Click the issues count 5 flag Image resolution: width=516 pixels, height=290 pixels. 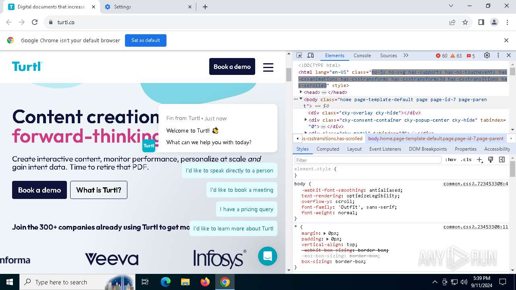pyautogui.click(x=470, y=56)
